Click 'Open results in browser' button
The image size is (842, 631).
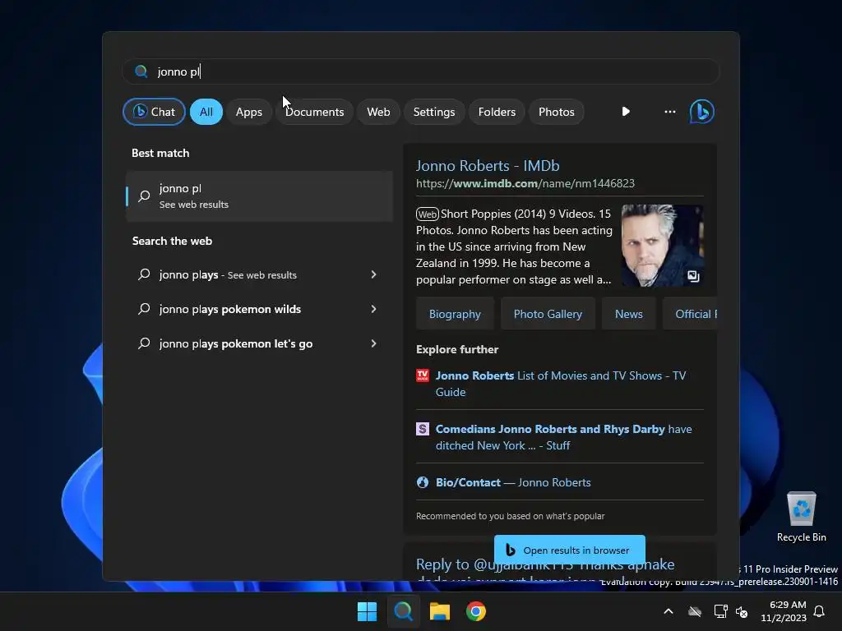tap(569, 550)
